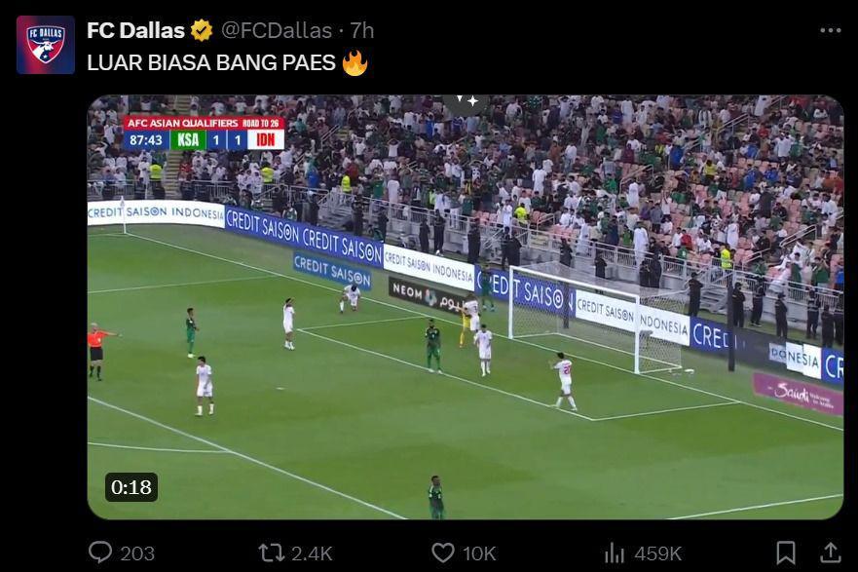Viewport: 858px width, 572px height.
Task: Open the 203 replies count
Action: (137, 553)
